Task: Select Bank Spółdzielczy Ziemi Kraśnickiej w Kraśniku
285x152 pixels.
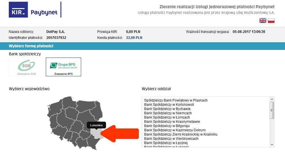Action: [x=181, y=134]
